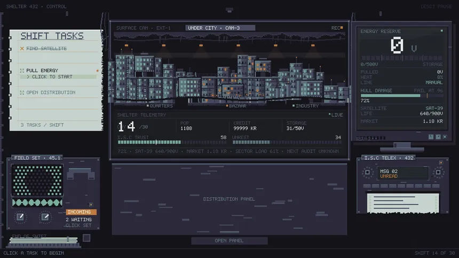Viewport: 459px width, 258px height.
Task: Click the '2 WAITING' call count
Action: 78,220
